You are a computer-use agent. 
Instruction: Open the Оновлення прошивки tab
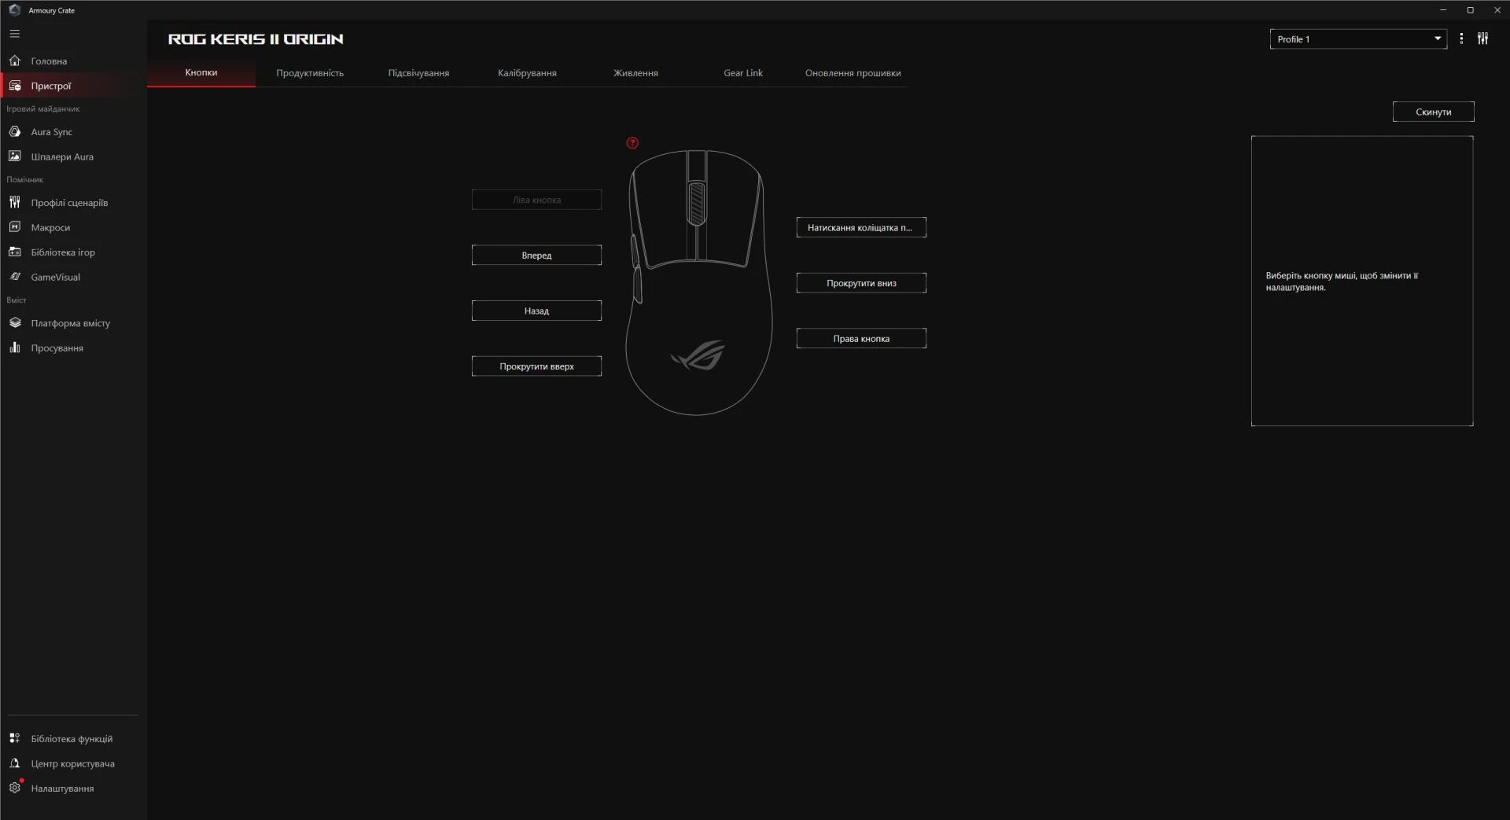(x=853, y=72)
